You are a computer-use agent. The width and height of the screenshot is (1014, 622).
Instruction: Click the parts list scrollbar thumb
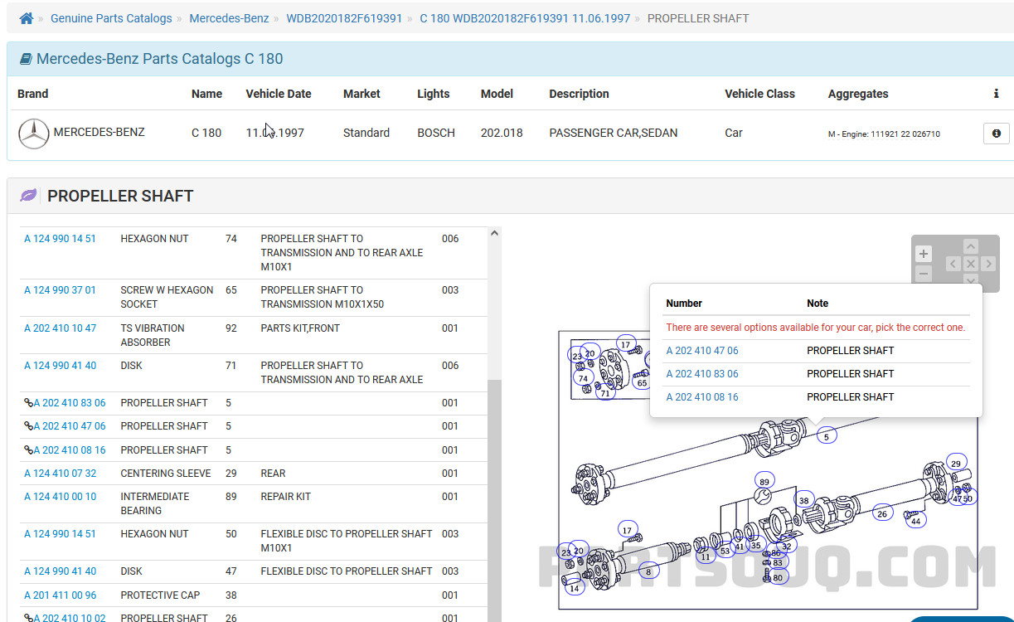[x=495, y=501]
